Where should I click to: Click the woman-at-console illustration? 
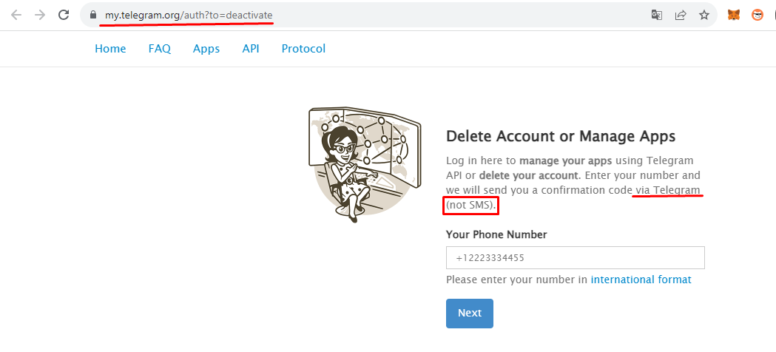365,164
